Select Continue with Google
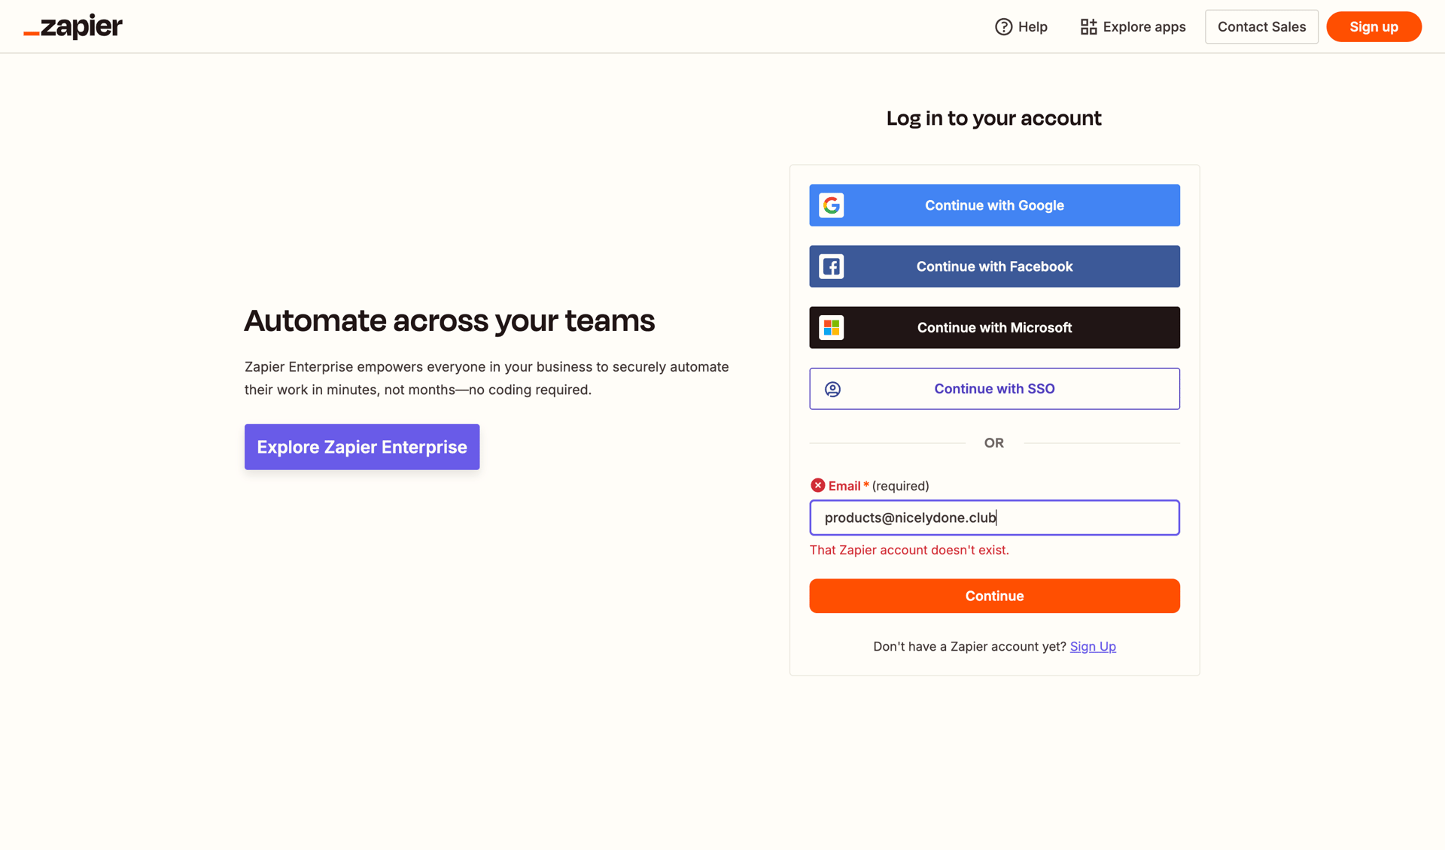The height and width of the screenshot is (850, 1445). pos(994,205)
